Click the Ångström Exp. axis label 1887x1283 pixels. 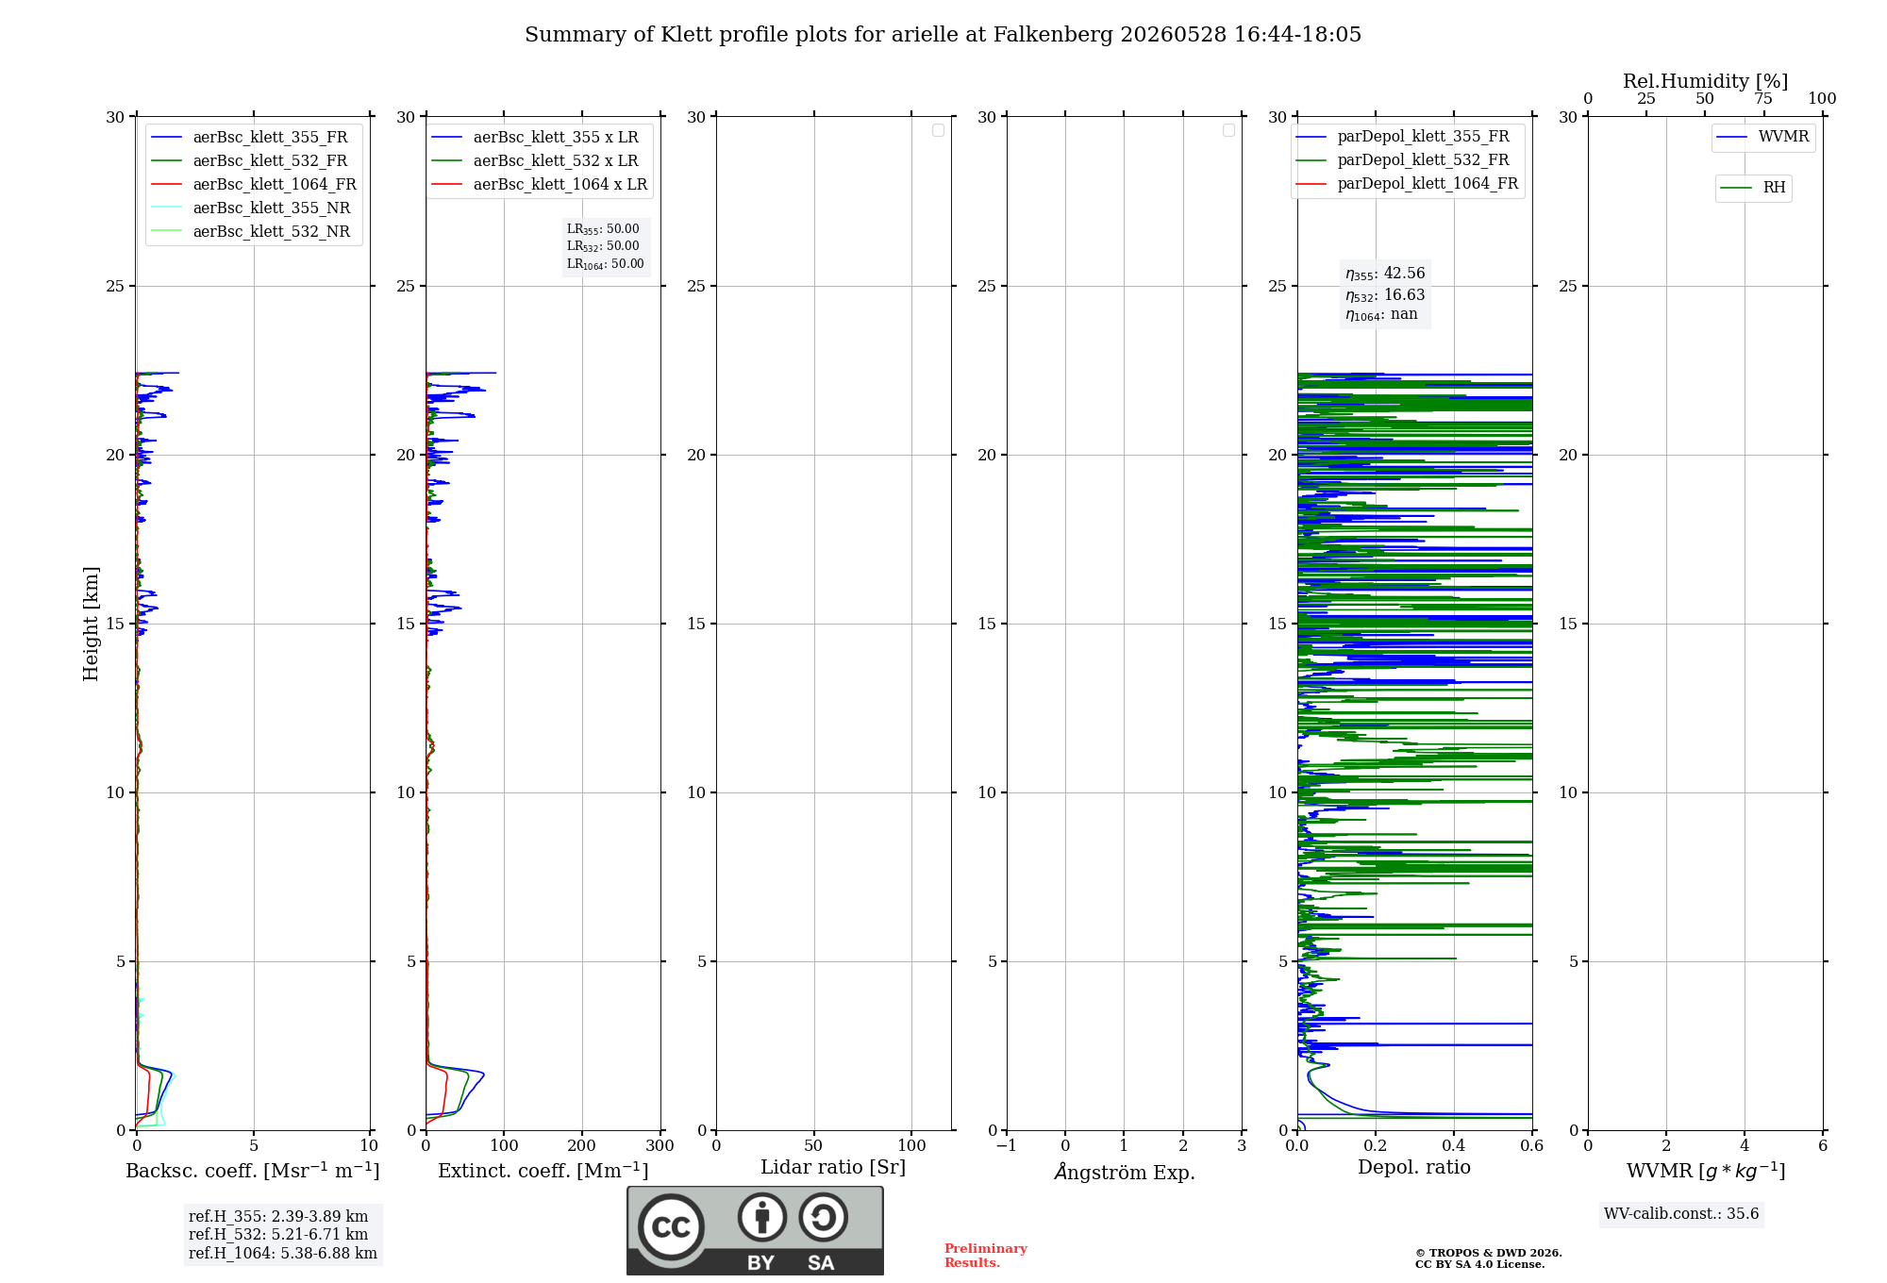coord(1125,1172)
